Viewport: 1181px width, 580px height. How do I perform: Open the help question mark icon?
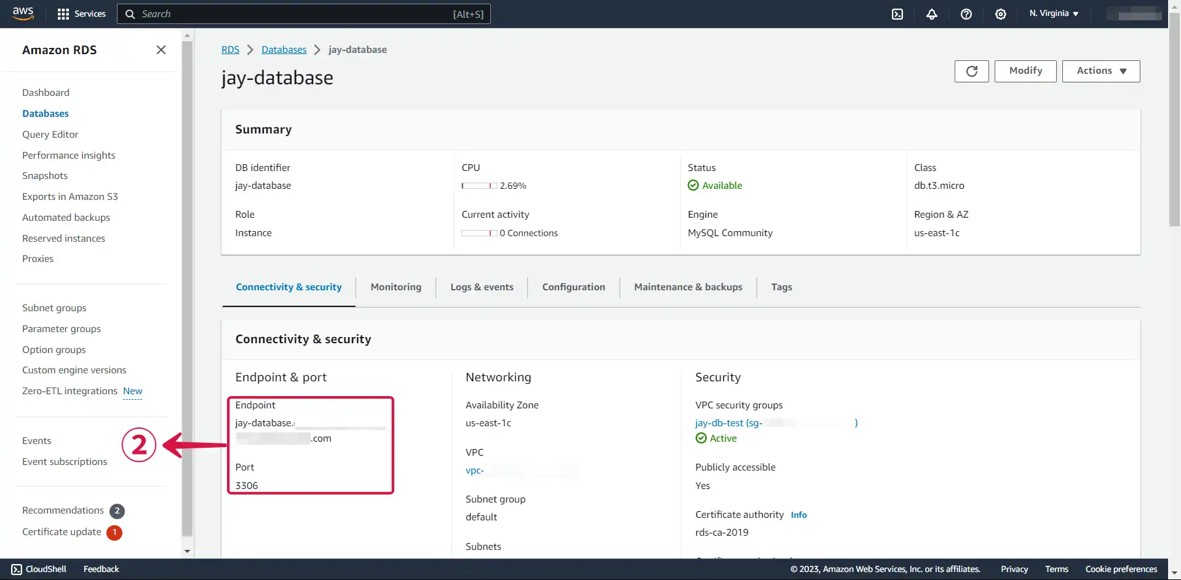[966, 14]
